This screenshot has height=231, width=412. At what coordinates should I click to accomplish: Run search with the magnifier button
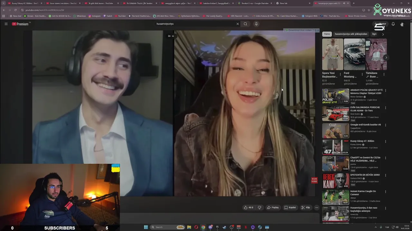click(x=245, y=24)
